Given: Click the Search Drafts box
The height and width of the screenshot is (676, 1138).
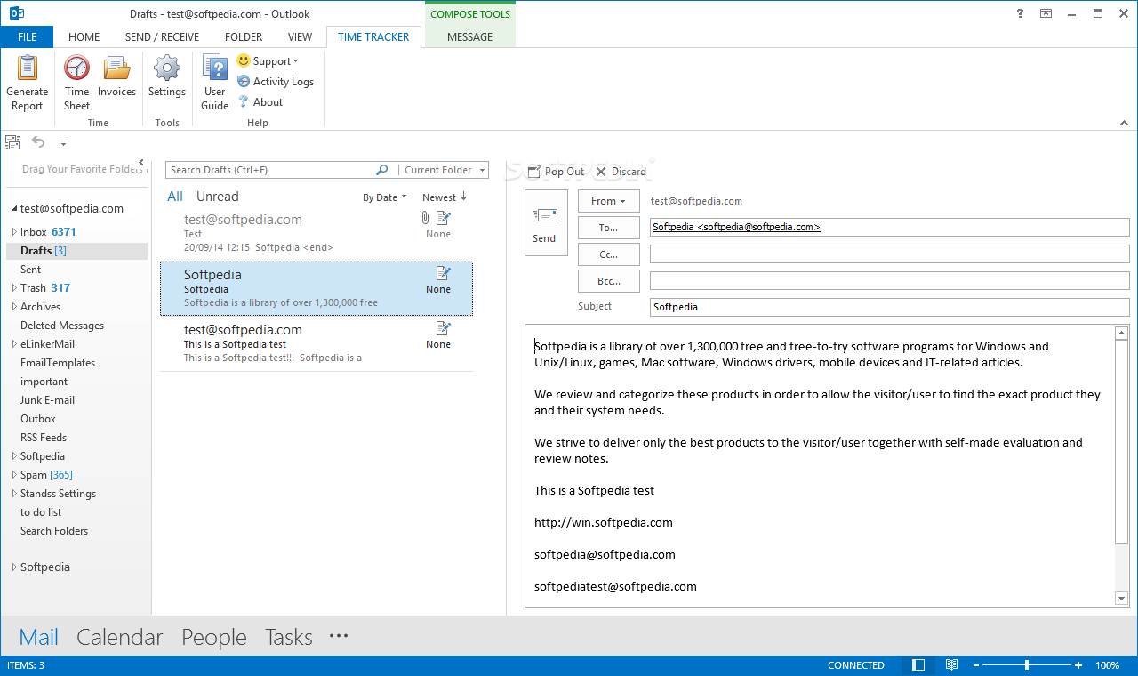Looking at the screenshot, I should point(270,170).
